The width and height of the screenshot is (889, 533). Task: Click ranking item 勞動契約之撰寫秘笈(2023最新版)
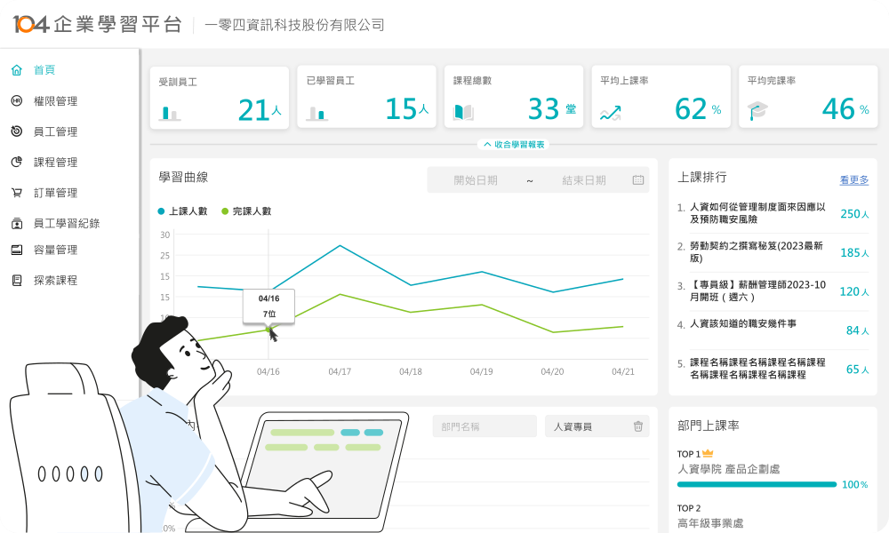757,252
